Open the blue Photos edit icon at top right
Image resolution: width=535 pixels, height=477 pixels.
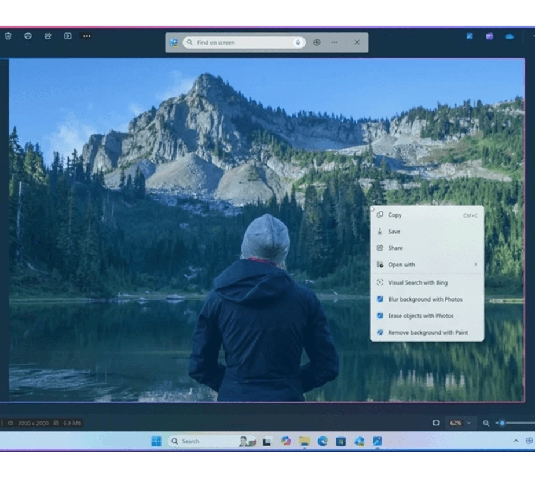pos(470,36)
